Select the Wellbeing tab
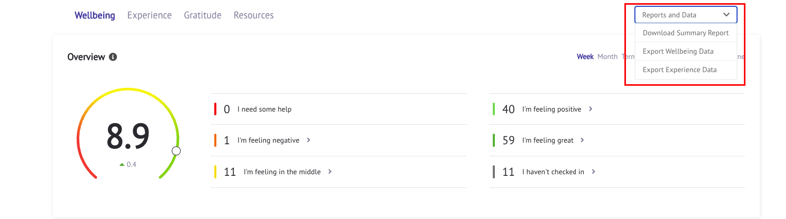 (x=95, y=15)
